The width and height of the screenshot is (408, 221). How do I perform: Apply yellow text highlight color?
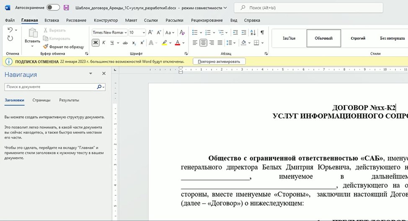click(165, 43)
